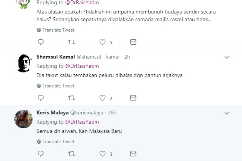The width and height of the screenshot is (242, 161).
Task: Translate Shamsul Kamal's tweet
Action: [x=58, y=86]
